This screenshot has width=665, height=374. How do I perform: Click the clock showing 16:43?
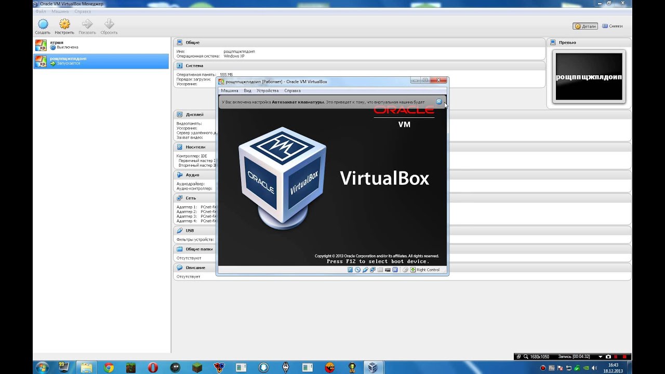pos(613,365)
